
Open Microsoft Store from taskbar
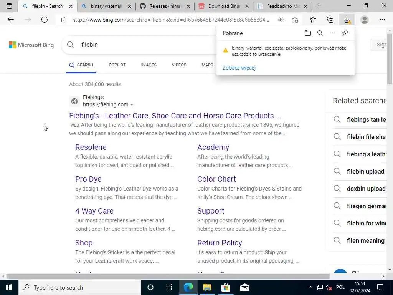click(x=226, y=287)
